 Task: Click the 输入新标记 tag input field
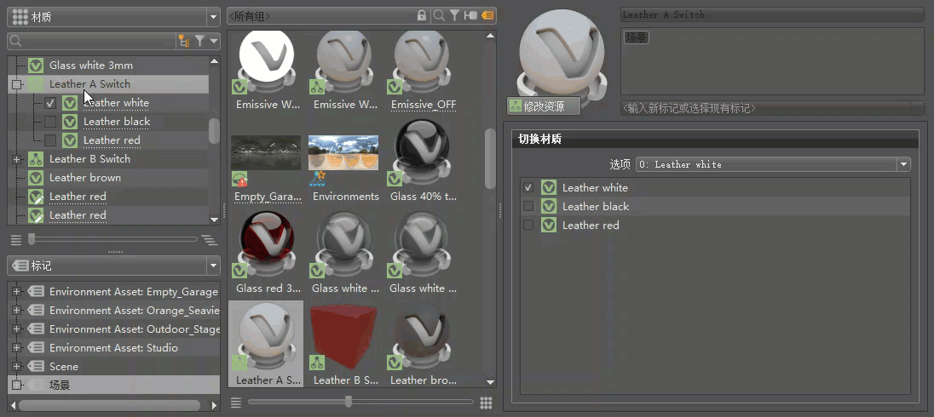pyautogui.click(x=766, y=108)
